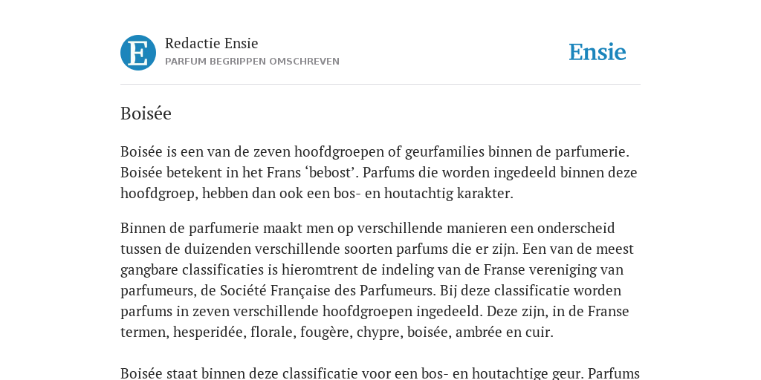This screenshot has height=380, width=761.
Task: Open the blue Ensie logo
Action: [598, 52]
